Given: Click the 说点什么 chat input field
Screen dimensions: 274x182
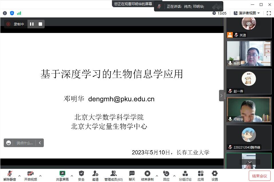Looking at the screenshot, I should (x=25, y=143).
